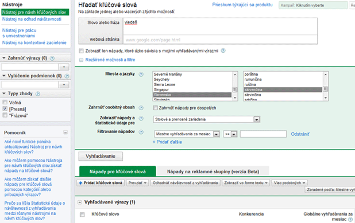
Task: Select Slovensko in the countries list
Action: click(x=192, y=95)
